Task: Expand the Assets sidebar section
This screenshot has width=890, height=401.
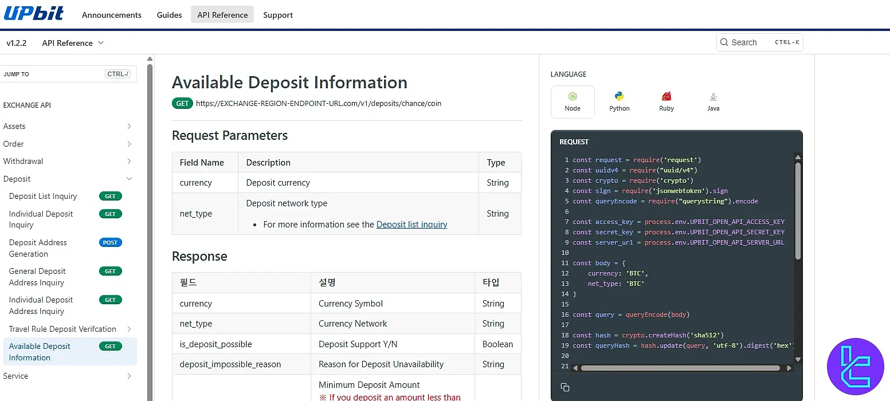Action: [129, 127]
